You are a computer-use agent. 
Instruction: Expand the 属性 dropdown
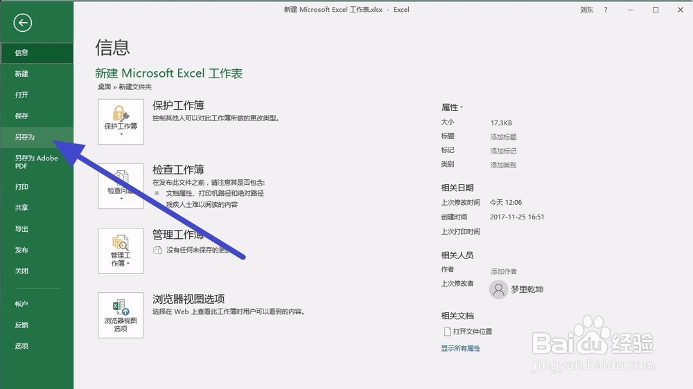pyautogui.click(x=452, y=107)
